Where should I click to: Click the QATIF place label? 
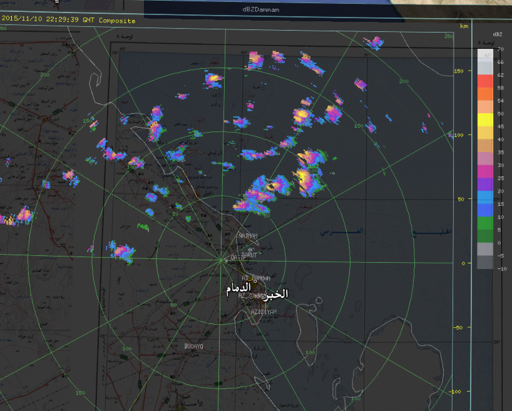pyautogui.click(x=237, y=257)
